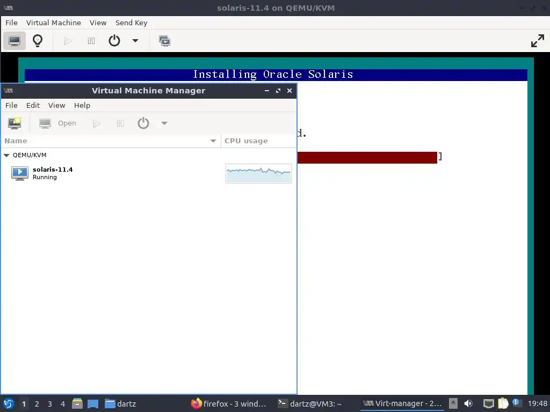Switch to workspace 1
This screenshot has height=412, width=550.
tap(24, 404)
